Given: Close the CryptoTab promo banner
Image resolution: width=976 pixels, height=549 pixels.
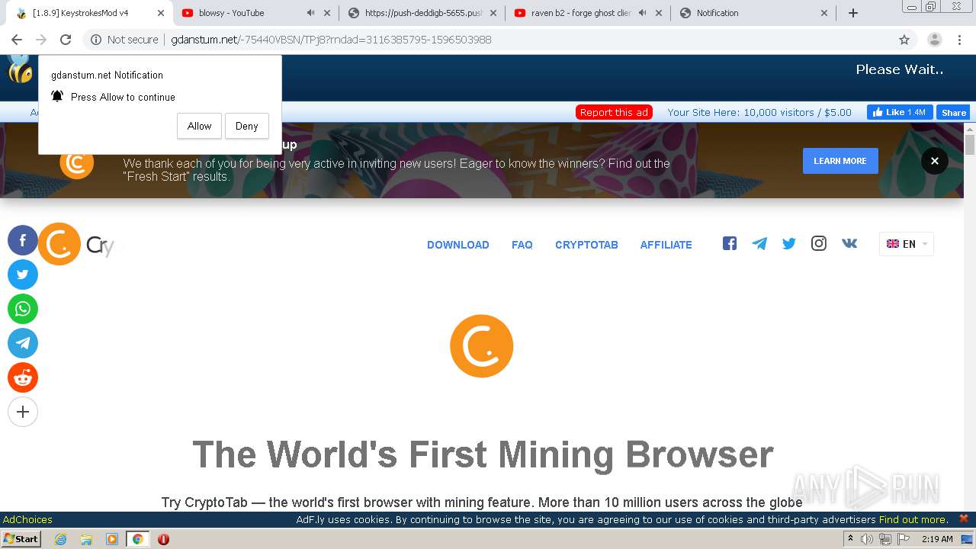Looking at the screenshot, I should (935, 161).
